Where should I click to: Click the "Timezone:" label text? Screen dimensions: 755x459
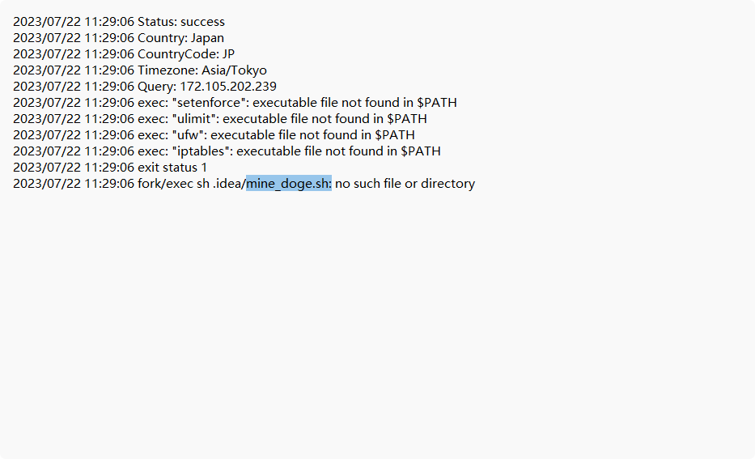[x=168, y=70]
